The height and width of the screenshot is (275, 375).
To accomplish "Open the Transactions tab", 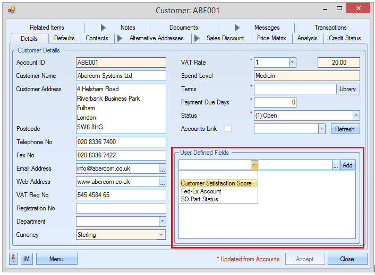I will point(330,28).
